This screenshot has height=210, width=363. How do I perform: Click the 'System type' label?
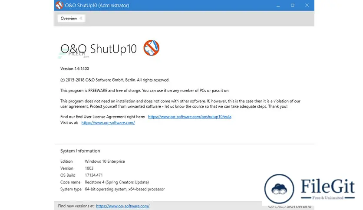coord(71,189)
